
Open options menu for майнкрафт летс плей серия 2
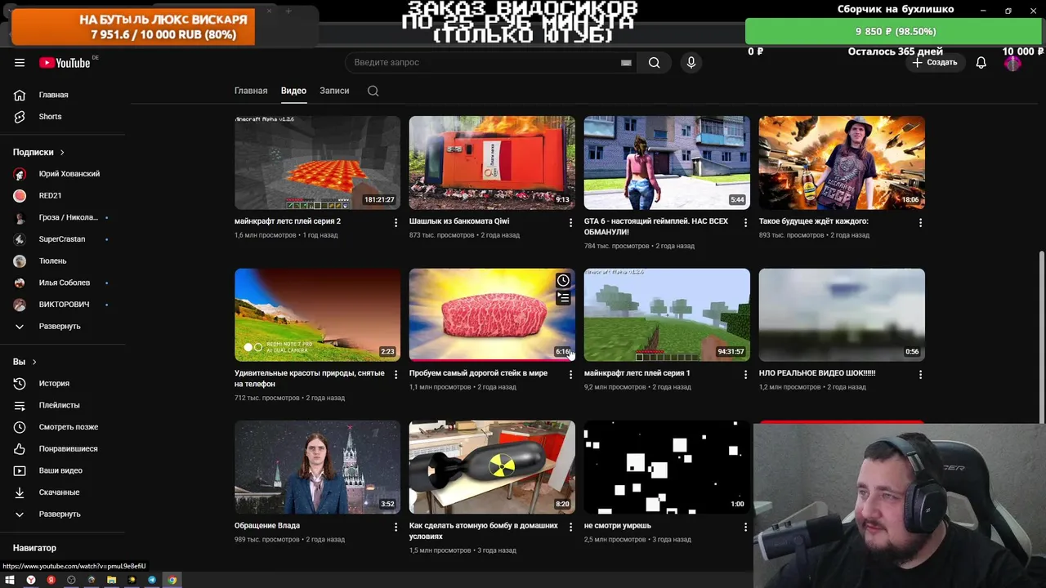click(396, 222)
